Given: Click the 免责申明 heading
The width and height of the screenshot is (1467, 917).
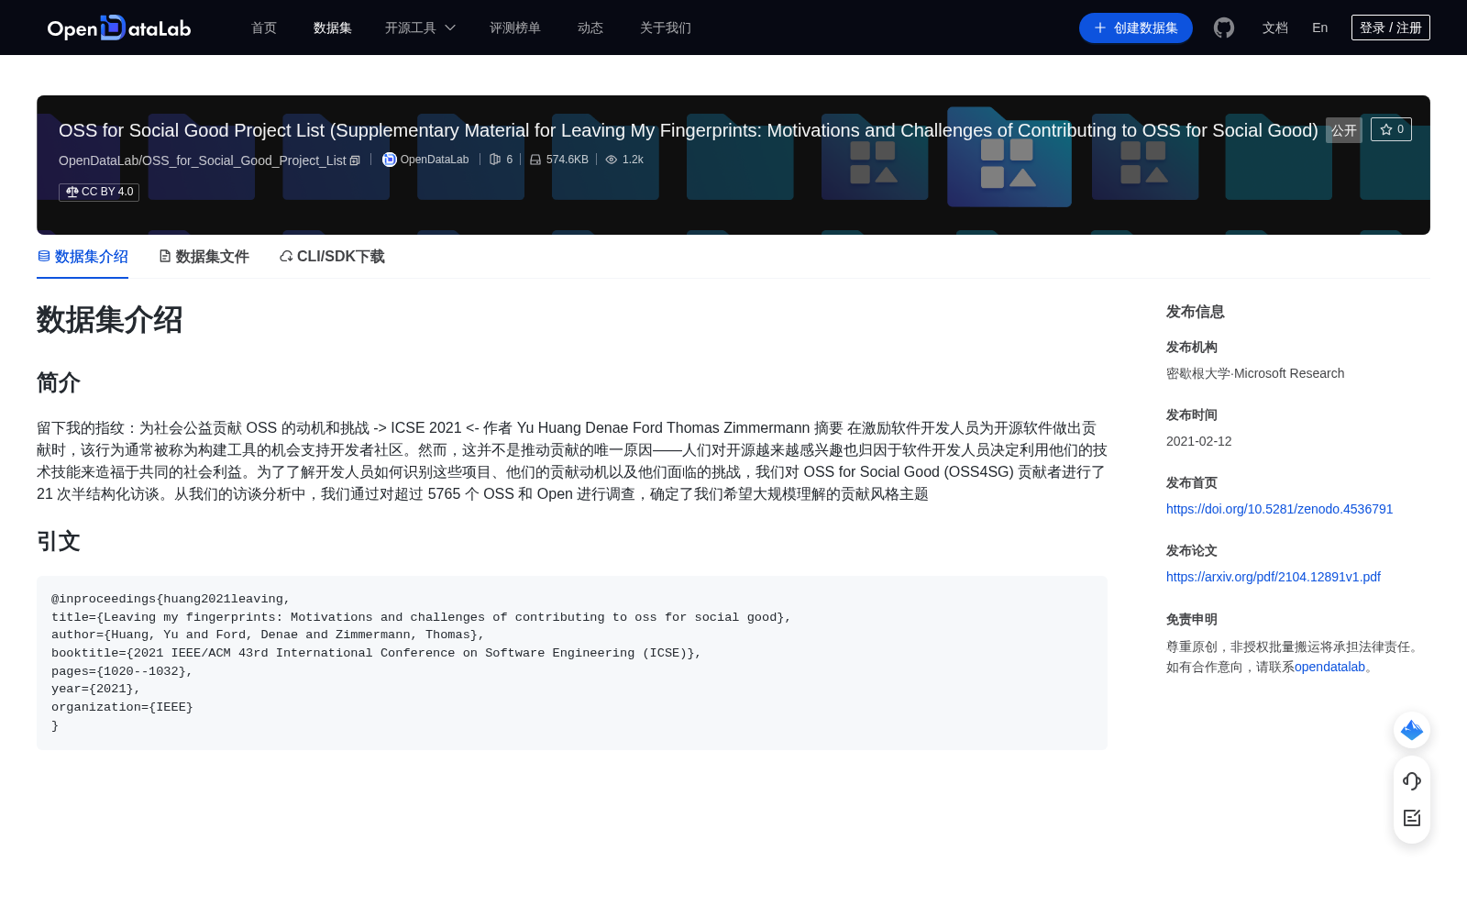Looking at the screenshot, I should (1192, 619).
